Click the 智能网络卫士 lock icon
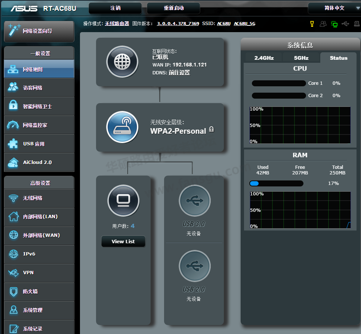Image resolution: width=361 pixels, height=334 pixels. [13, 105]
